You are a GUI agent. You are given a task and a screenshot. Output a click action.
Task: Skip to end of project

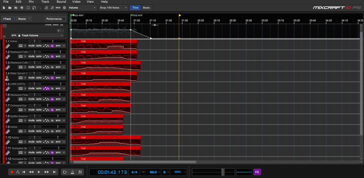pyautogui.click(x=54, y=172)
